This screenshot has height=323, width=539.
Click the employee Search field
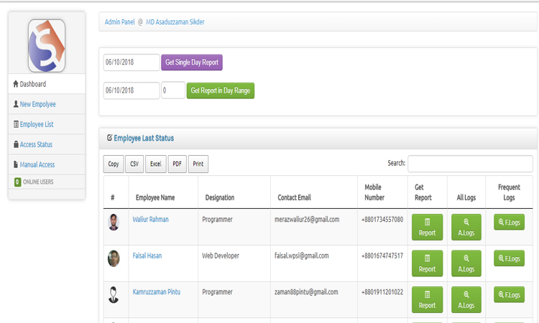471,164
